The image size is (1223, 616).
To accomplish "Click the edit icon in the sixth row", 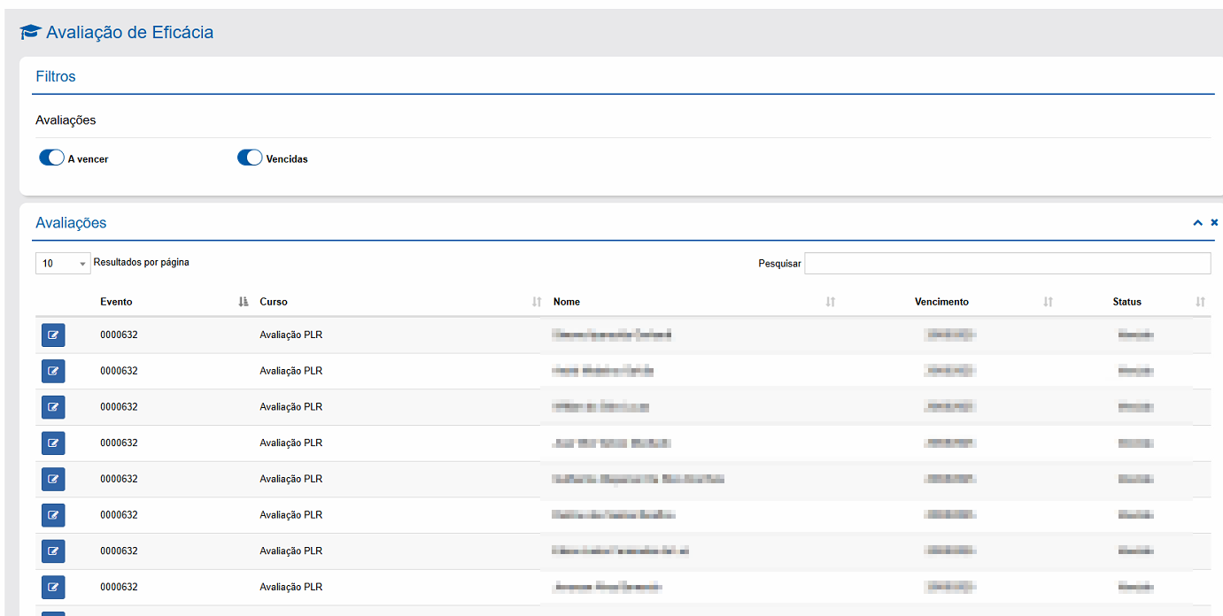I will [x=53, y=515].
